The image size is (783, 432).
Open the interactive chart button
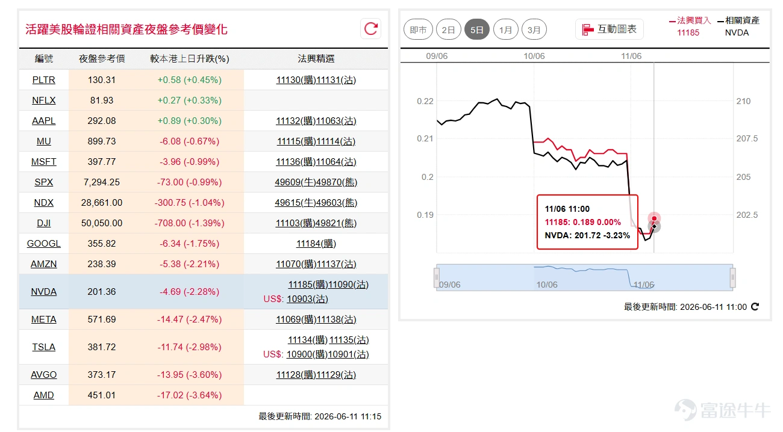point(610,29)
